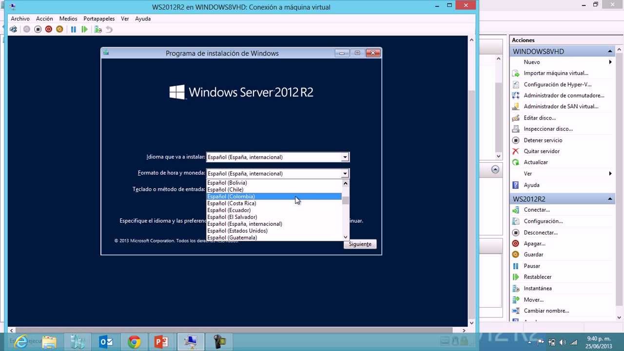
Task: Select Español (El Salvador) from the list
Action: [274, 217]
